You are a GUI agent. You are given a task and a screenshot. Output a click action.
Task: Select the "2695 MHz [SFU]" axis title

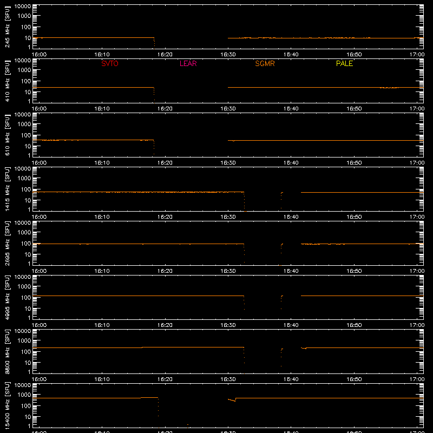point(8,243)
